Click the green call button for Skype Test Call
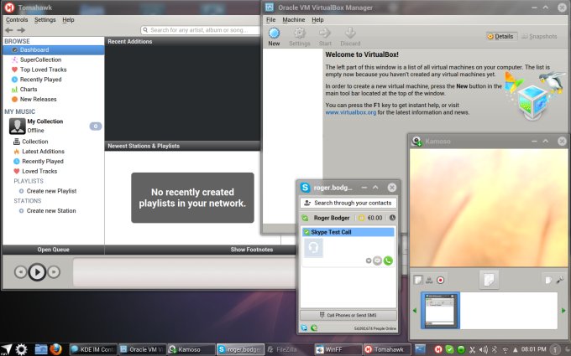571x356 pixels. 388,261
